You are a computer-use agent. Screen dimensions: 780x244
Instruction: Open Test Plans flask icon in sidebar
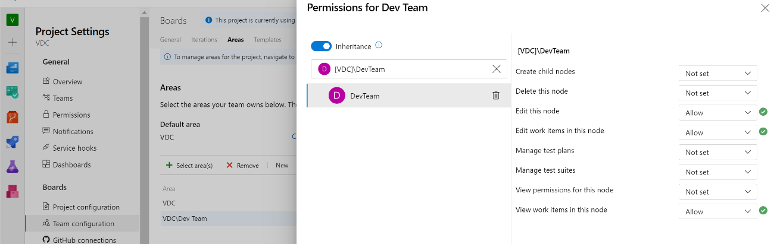coord(13,167)
